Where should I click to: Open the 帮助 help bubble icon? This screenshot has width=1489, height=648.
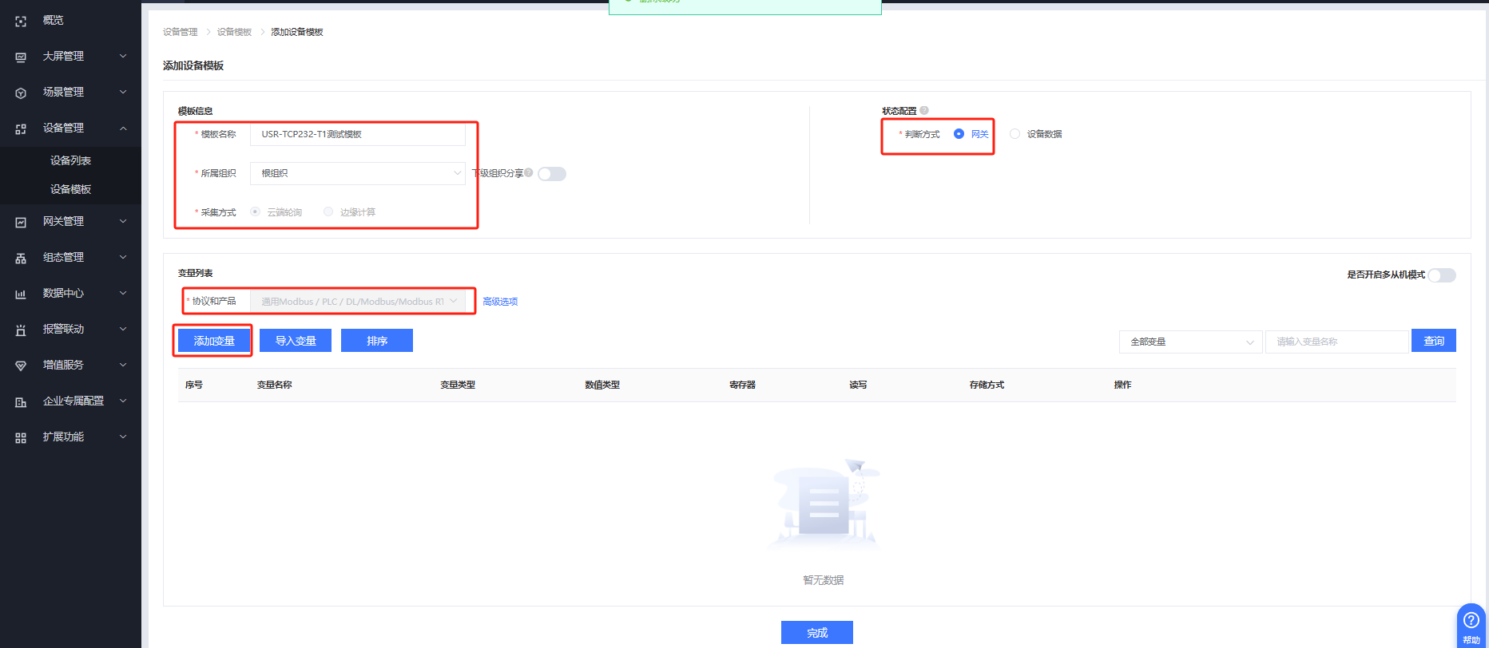pos(1471,621)
